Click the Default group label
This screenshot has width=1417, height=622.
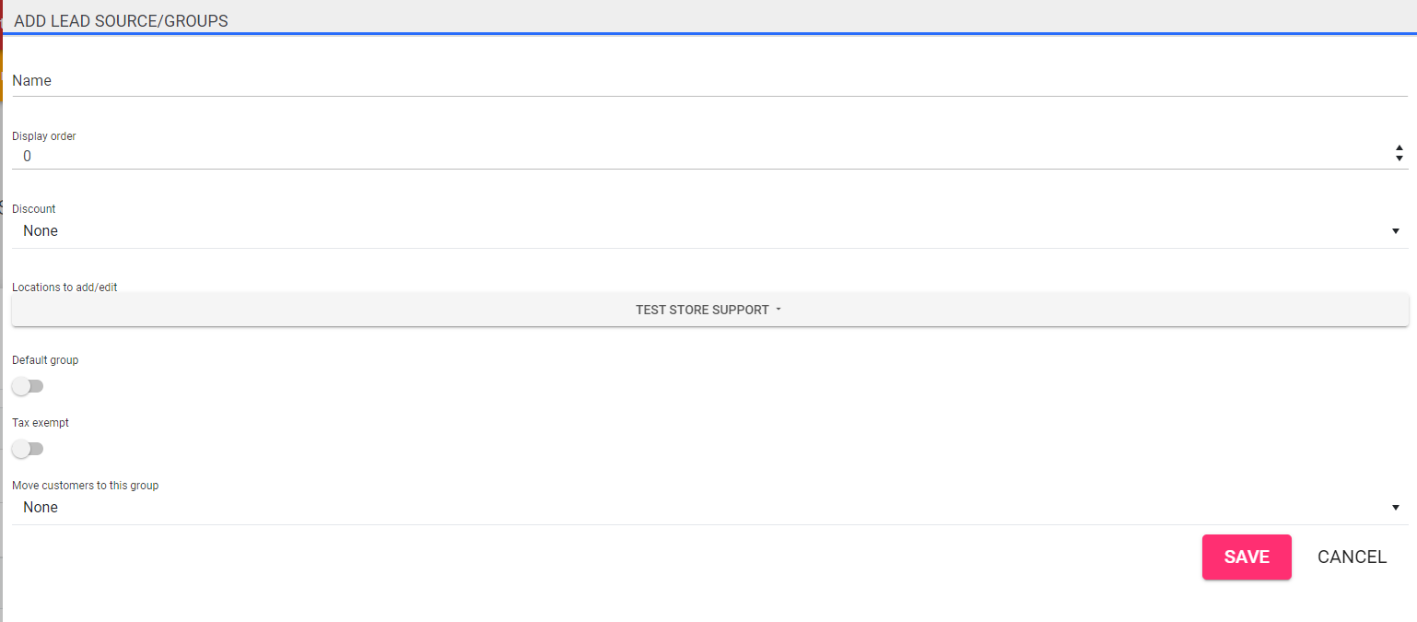[x=45, y=360]
